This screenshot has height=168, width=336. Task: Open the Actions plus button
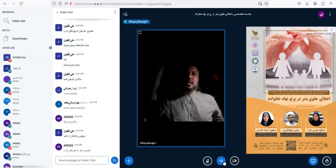(129, 161)
